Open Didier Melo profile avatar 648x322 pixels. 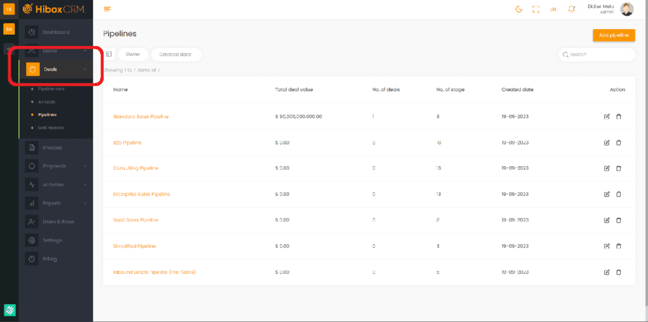point(627,9)
